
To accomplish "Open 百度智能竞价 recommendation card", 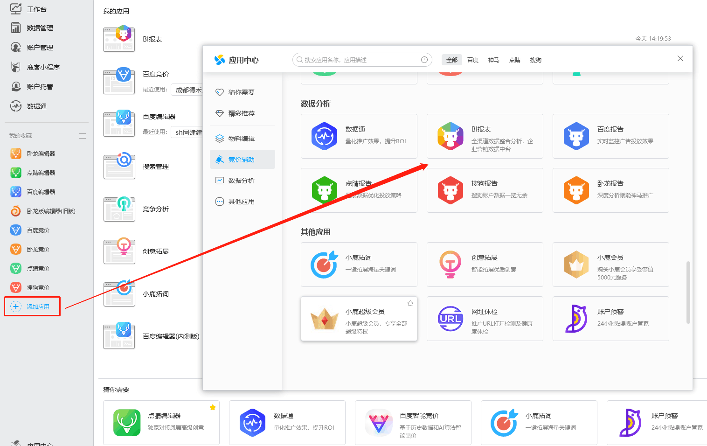I will pyautogui.click(x=413, y=423).
